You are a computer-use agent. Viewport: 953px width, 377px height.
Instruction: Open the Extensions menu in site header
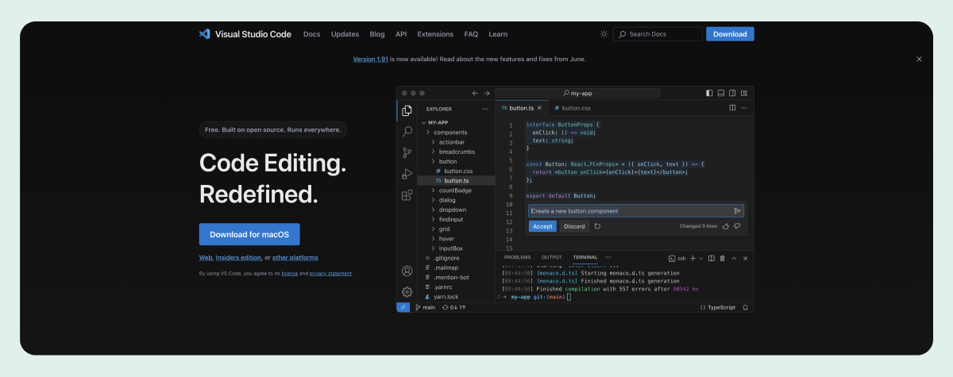434,34
